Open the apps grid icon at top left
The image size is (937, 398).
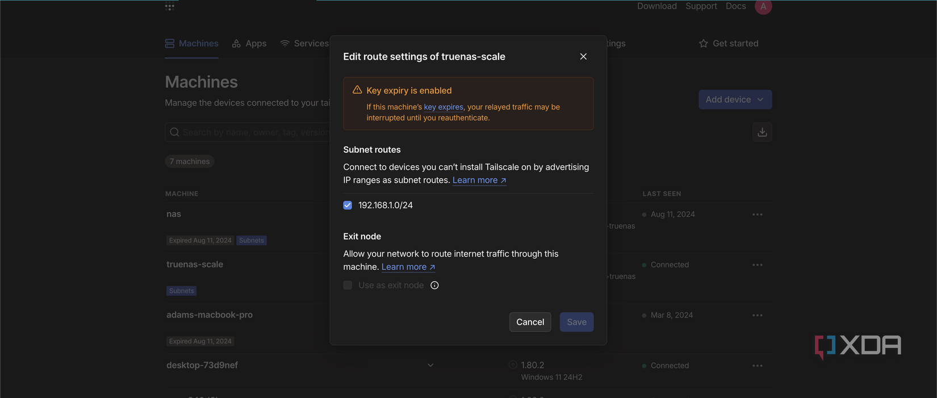tap(169, 7)
